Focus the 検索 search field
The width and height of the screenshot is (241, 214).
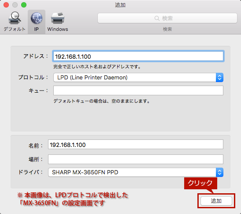[x=167, y=18]
